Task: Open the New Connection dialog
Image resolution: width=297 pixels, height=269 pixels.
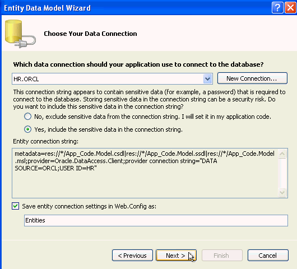Action: click(252, 78)
